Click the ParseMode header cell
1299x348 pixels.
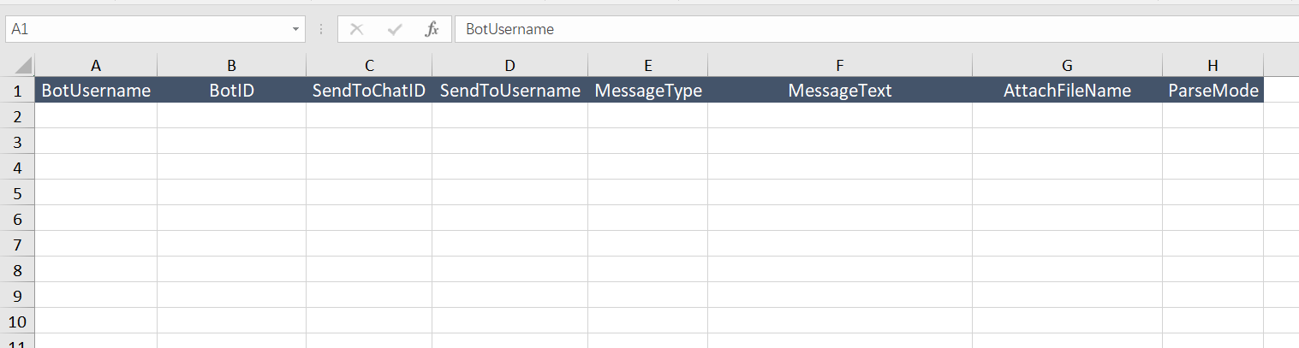click(x=1213, y=91)
